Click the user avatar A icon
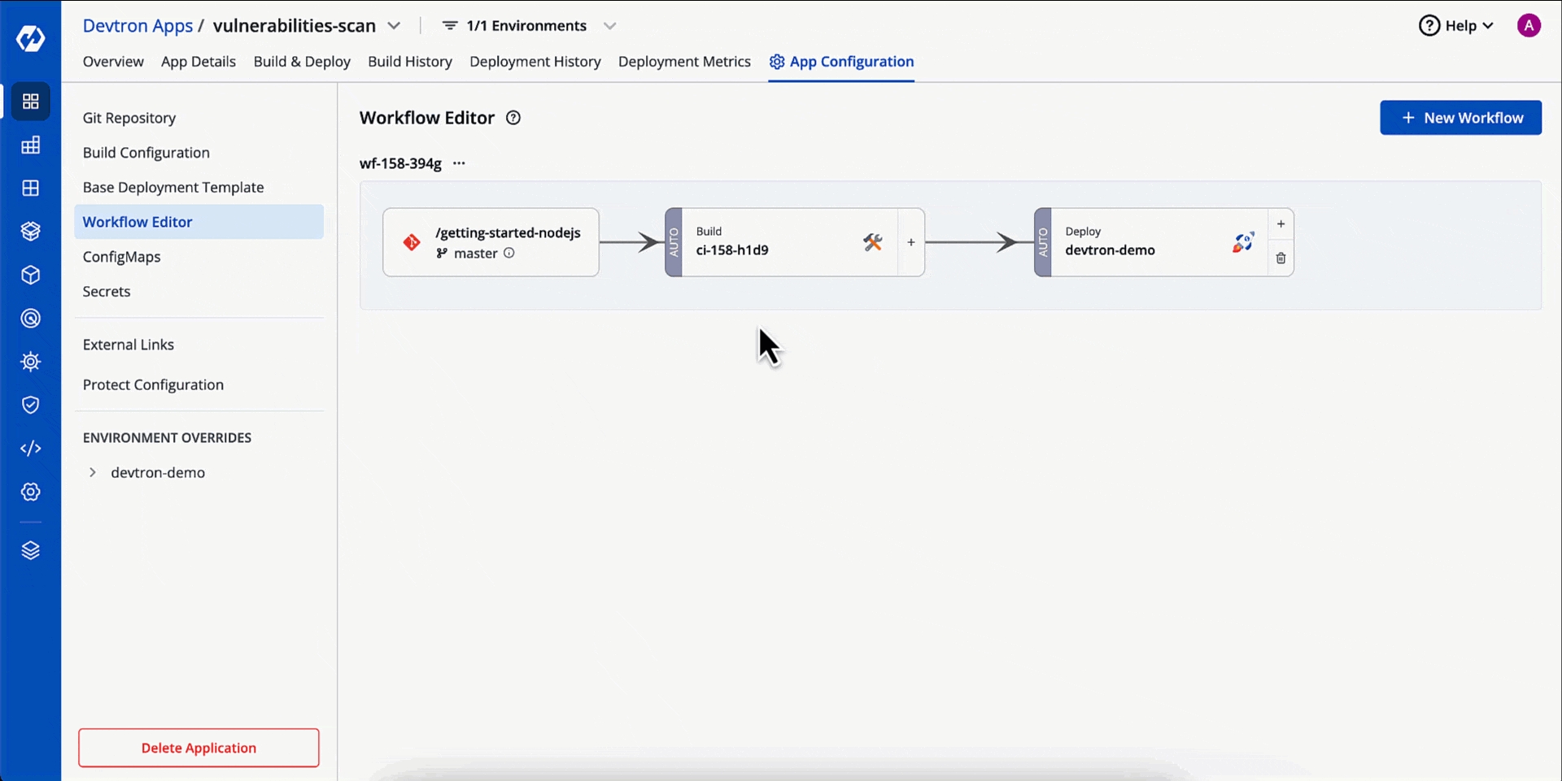The height and width of the screenshot is (781, 1562). click(x=1529, y=26)
